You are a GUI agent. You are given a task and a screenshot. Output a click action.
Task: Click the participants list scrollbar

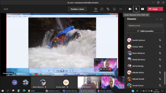(x=165, y=78)
